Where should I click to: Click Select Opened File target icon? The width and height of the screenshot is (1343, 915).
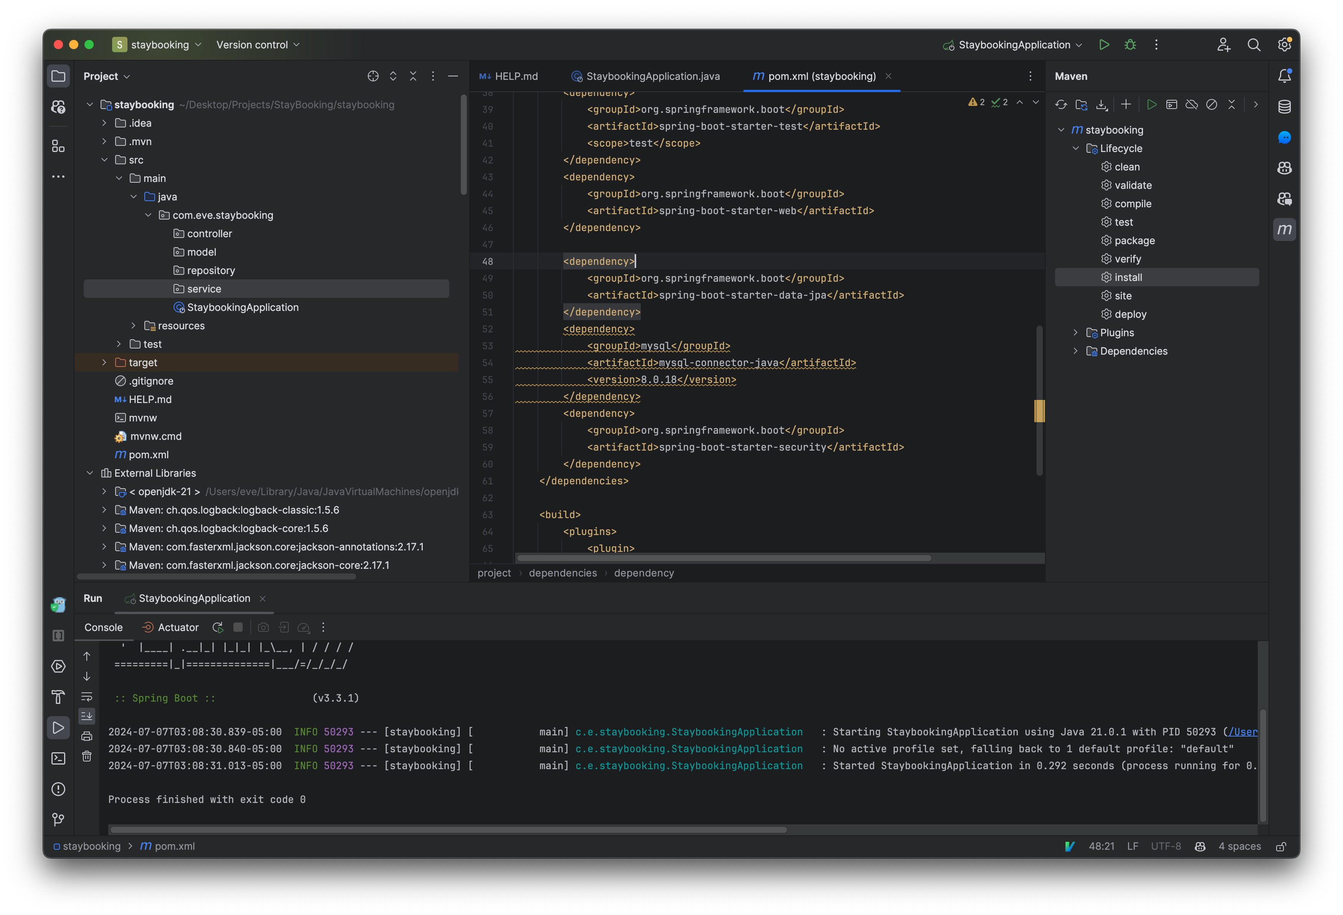pyautogui.click(x=373, y=76)
